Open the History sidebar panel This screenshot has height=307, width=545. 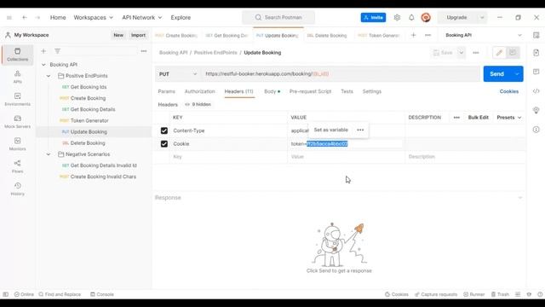coord(17,188)
